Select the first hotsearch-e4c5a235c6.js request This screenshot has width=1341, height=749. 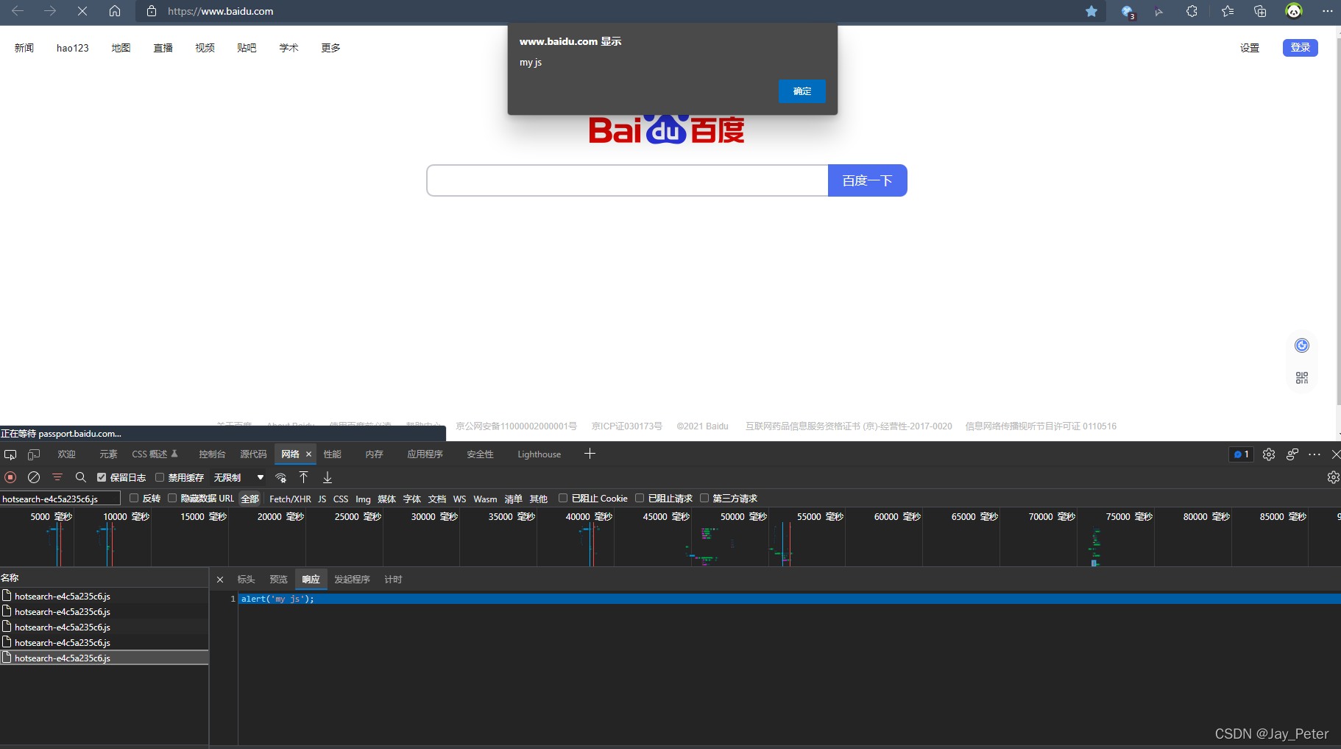pyautogui.click(x=104, y=596)
